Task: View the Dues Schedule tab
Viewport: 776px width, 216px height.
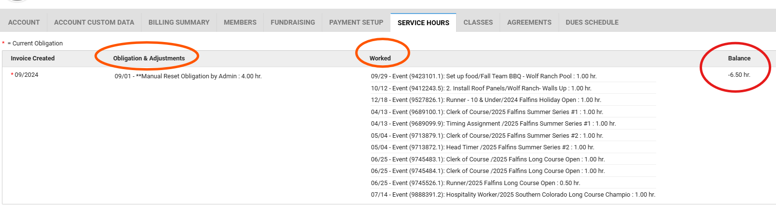Action: pyautogui.click(x=591, y=22)
